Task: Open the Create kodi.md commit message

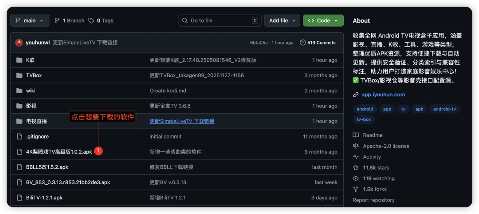Action: pyautogui.click(x=168, y=91)
